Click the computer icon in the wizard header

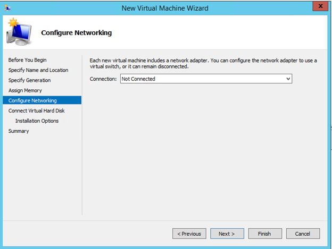19,33
